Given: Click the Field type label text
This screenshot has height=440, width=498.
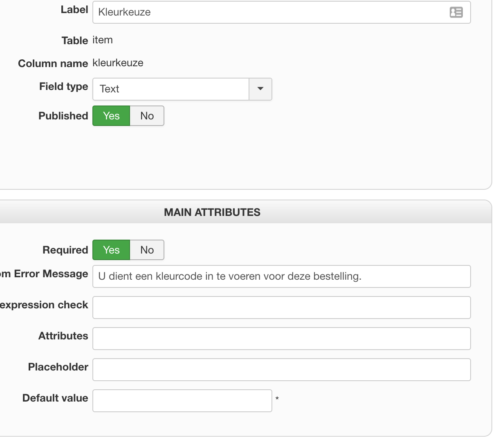Looking at the screenshot, I should (63, 87).
